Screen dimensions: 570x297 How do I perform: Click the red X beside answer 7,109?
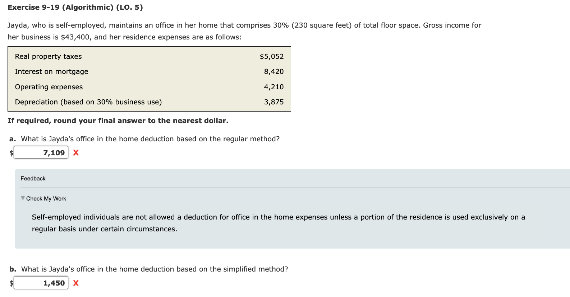76,153
